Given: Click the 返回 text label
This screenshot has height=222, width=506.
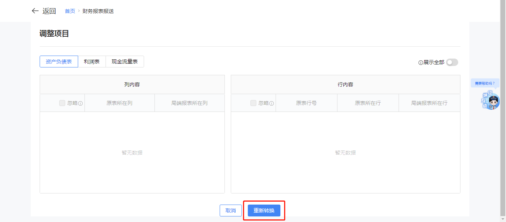Looking at the screenshot, I should [49, 11].
